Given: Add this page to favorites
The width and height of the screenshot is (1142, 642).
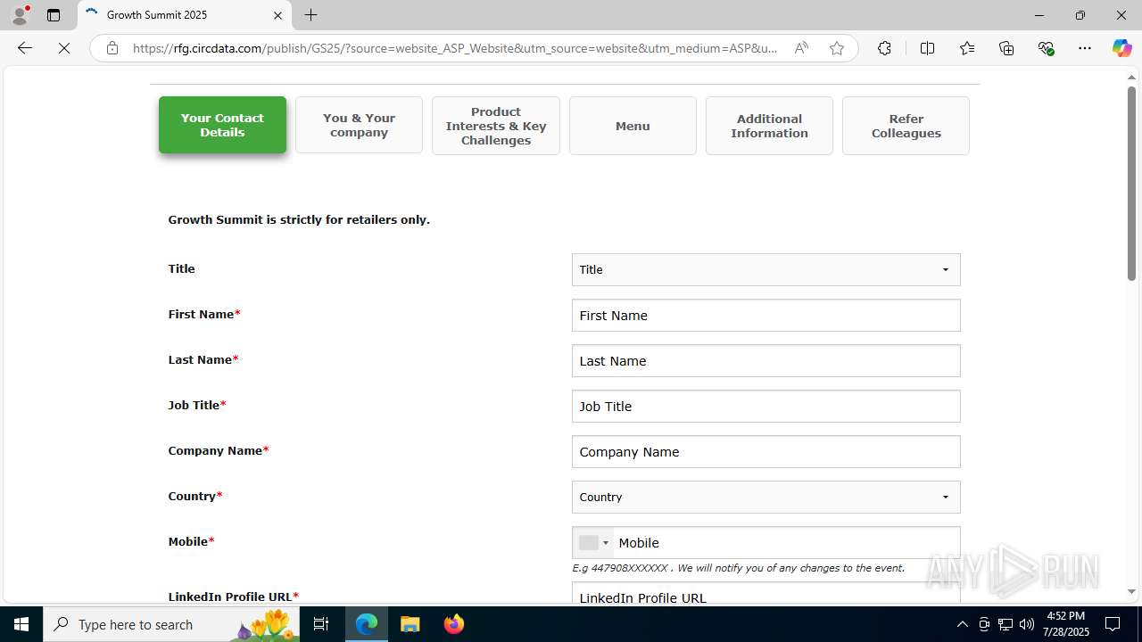Looking at the screenshot, I should point(837,48).
